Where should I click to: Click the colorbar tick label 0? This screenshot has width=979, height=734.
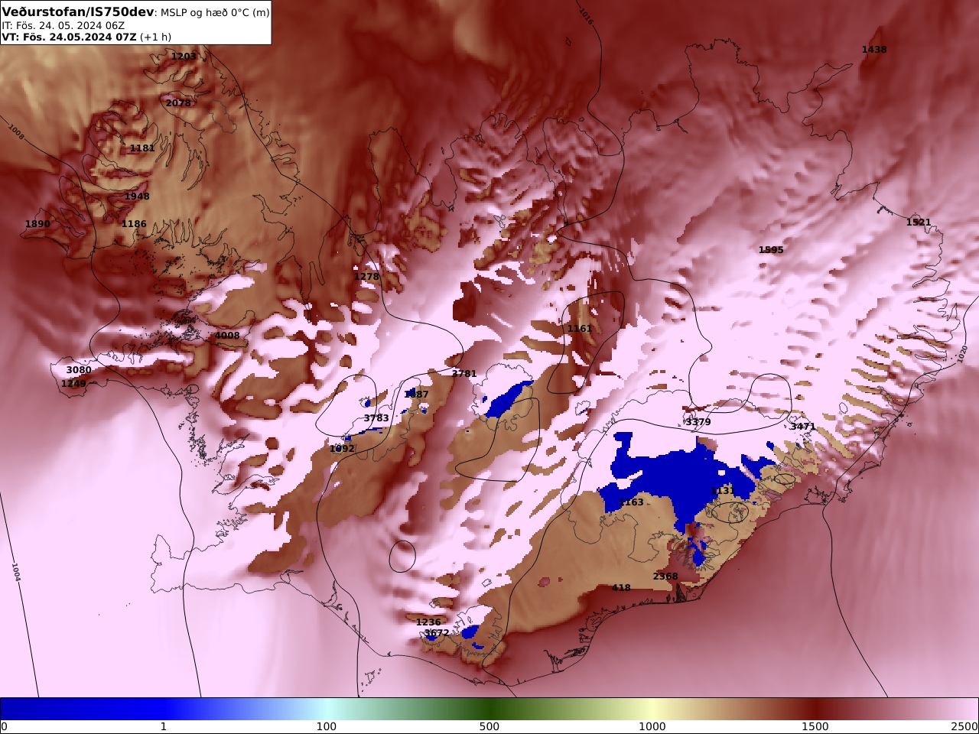(4, 726)
